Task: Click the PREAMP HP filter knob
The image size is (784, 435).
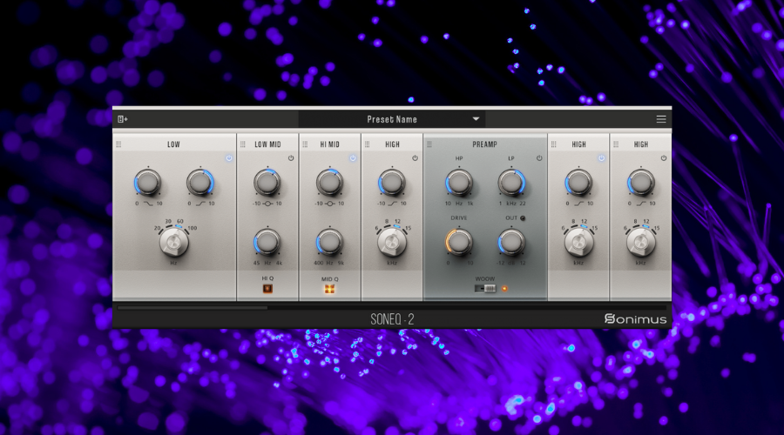Action: 459,183
